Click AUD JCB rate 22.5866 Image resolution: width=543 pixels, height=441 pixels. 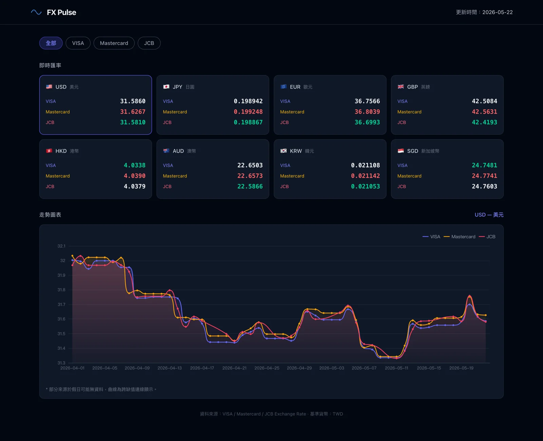tap(250, 186)
